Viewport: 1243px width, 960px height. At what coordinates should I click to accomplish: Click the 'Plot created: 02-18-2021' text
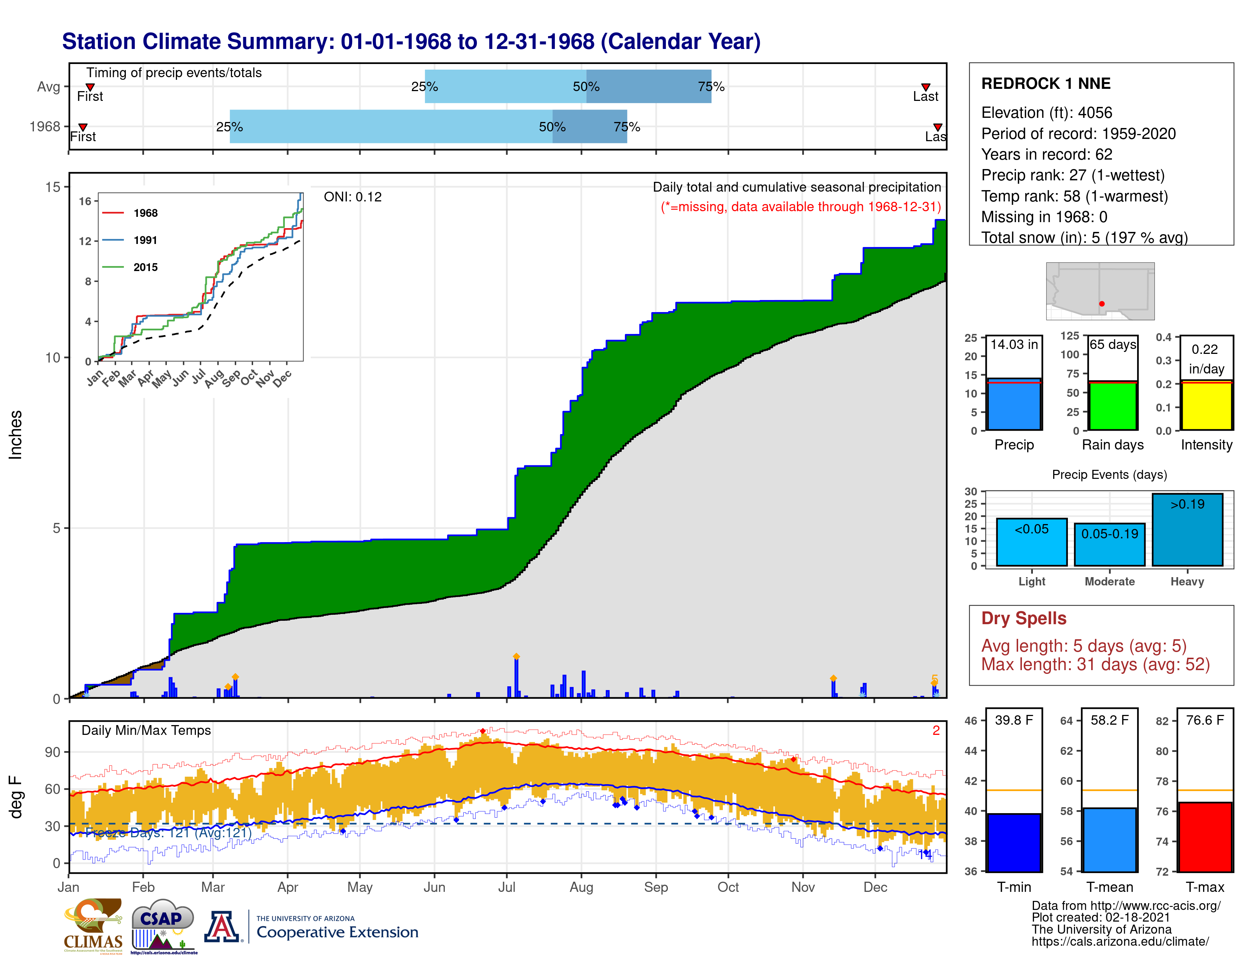click(x=1101, y=917)
